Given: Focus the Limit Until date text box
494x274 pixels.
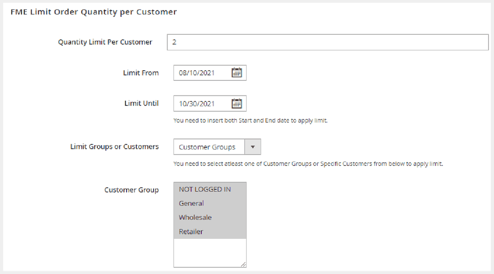Looking at the screenshot, I should (x=201, y=104).
